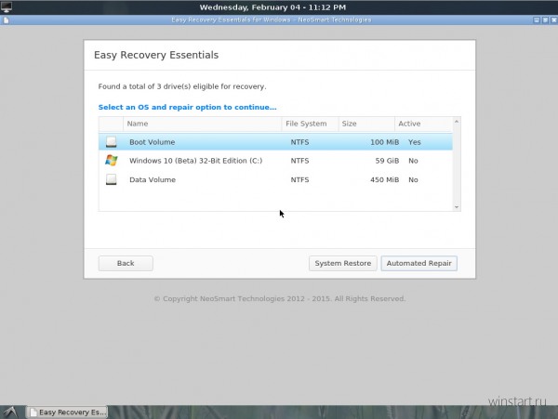Select the Boot Volume row

coord(275,142)
